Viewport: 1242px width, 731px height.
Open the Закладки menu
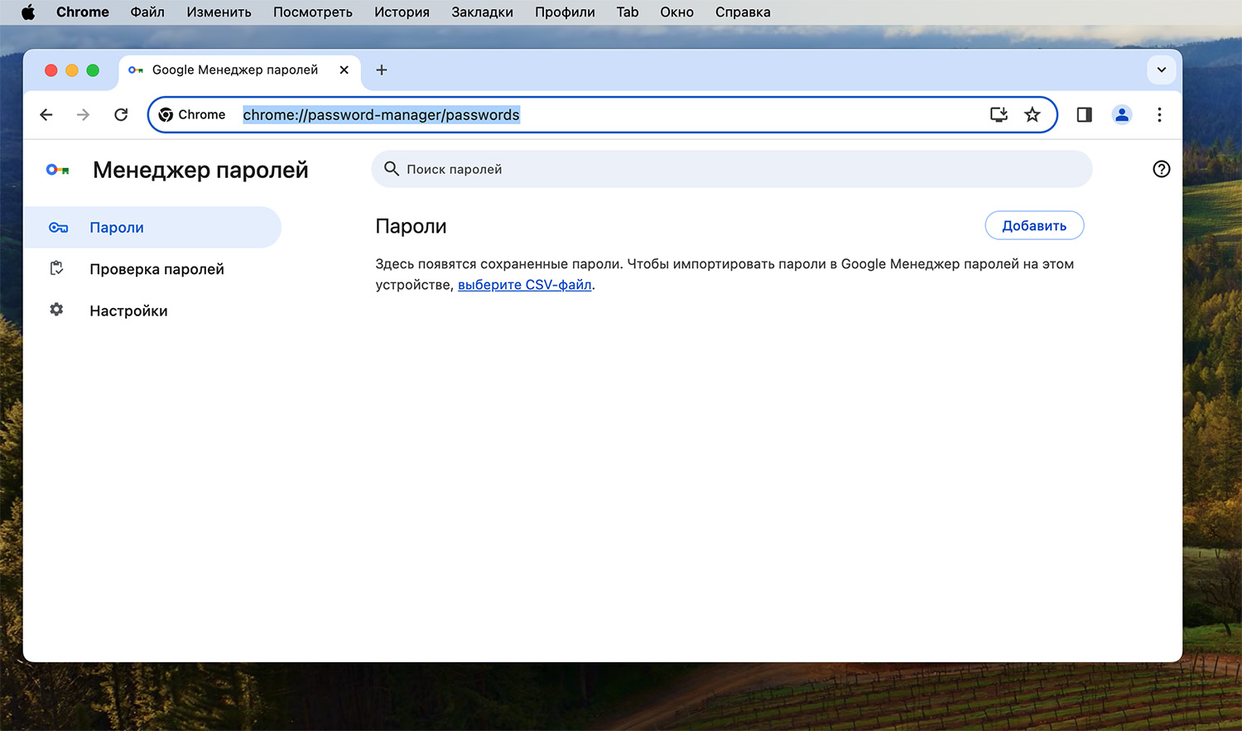pos(482,12)
